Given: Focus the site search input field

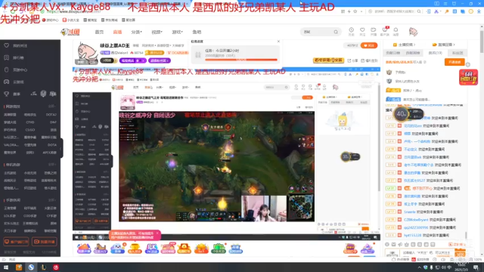Looking at the screenshot, I should (x=318, y=32).
